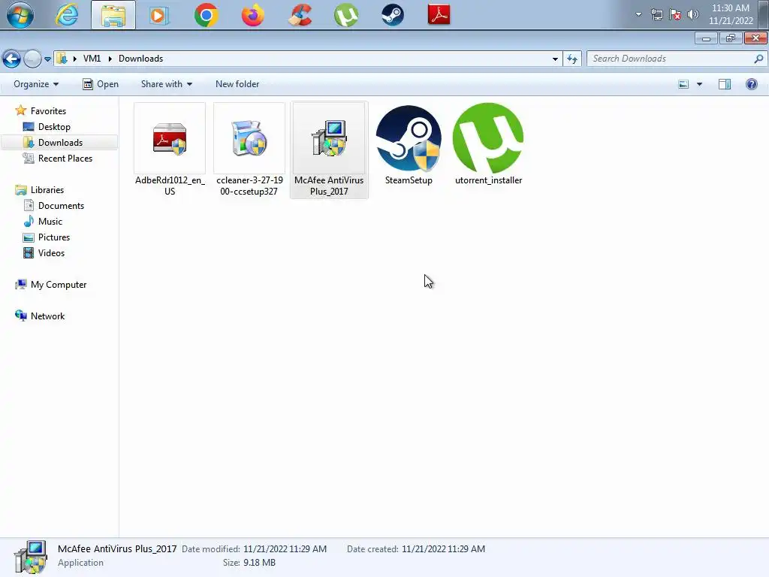Select My Computer in the sidebar

click(59, 285)
